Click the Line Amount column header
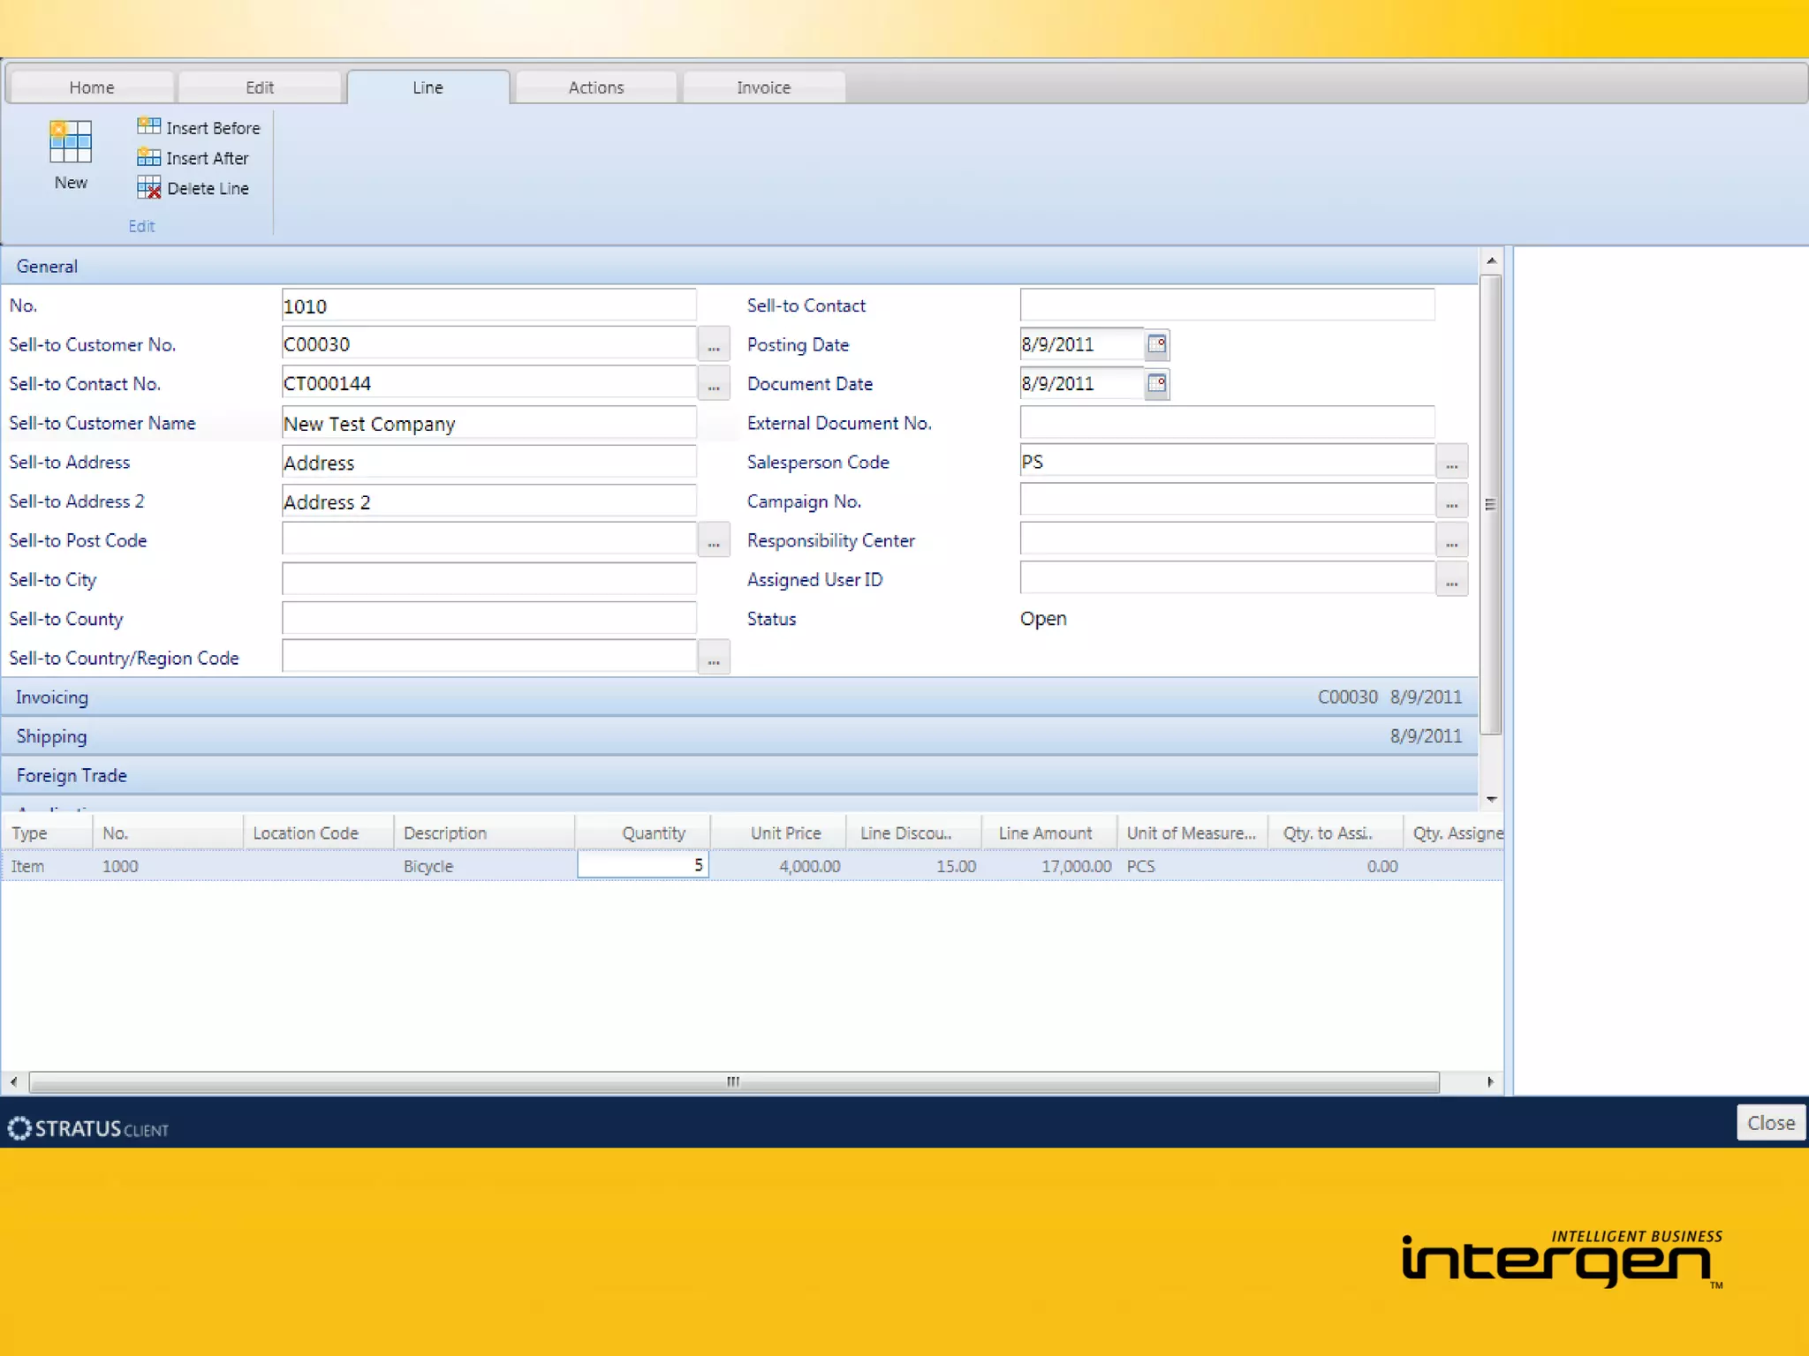This screenshot has height=1356, width=1809. [x=1049, y=832]
